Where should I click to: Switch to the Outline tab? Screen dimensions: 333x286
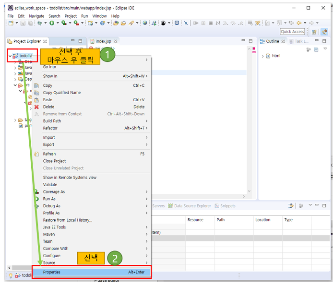coord(273,41)
